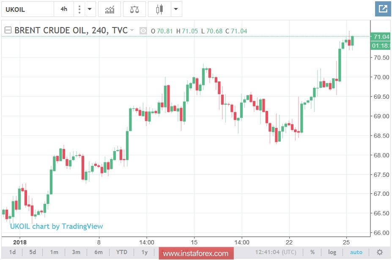Open the chart settings gear
392x260 pixels.
379,252
